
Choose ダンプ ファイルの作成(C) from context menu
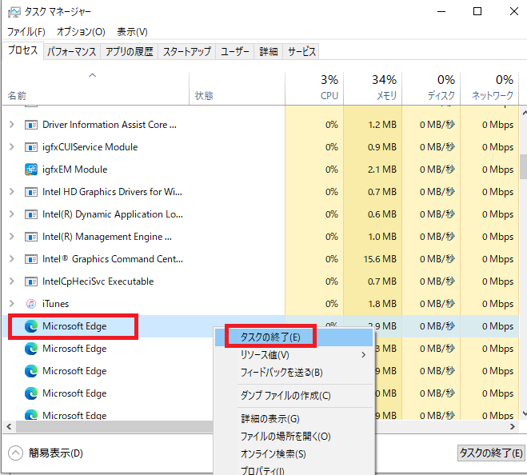[x=293, y=396]
